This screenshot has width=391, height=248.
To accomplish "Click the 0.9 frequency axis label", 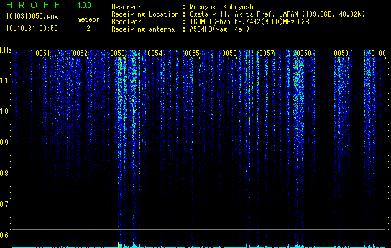I will click(5, 143).
